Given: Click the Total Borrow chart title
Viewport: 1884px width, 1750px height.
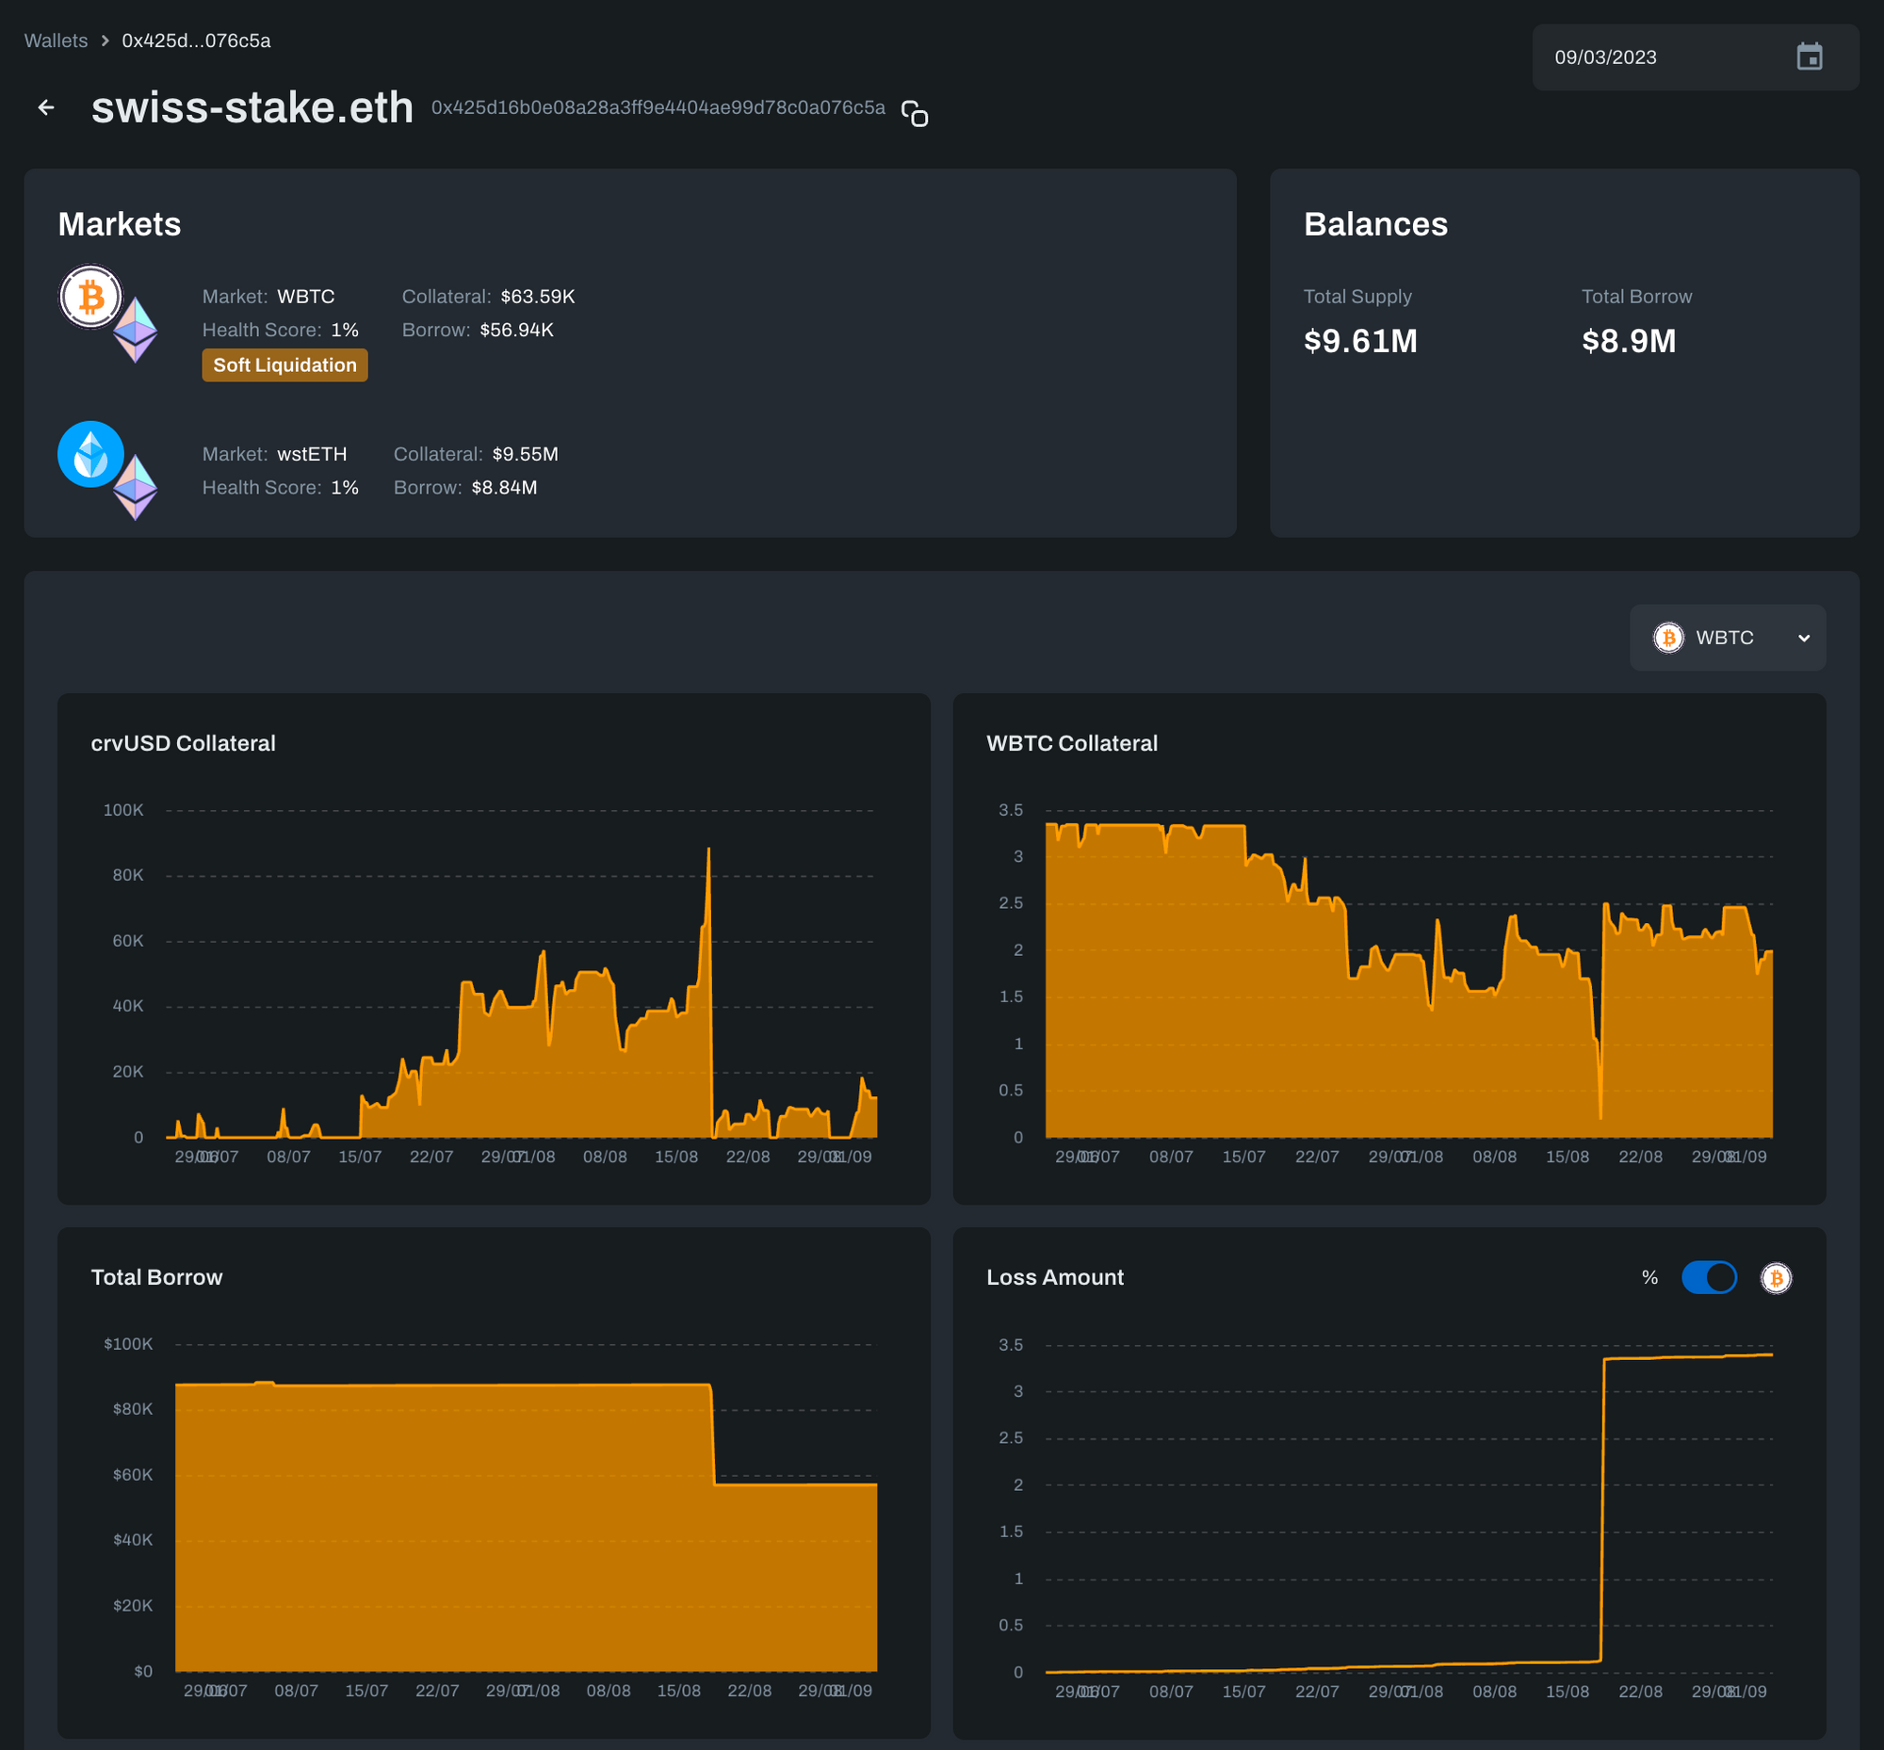Looking at the screenshot, I should tap(156, 1277).
